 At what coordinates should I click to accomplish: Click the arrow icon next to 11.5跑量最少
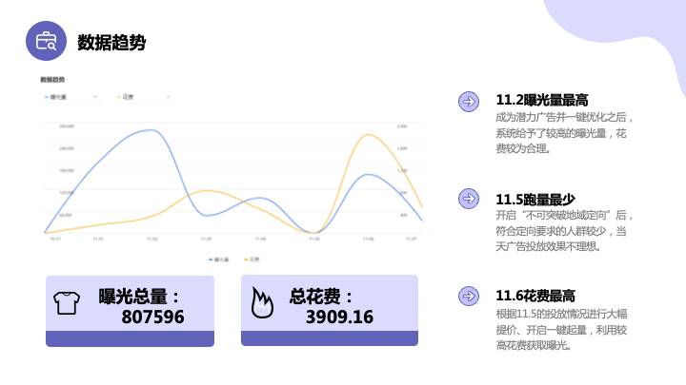point(469,199)
